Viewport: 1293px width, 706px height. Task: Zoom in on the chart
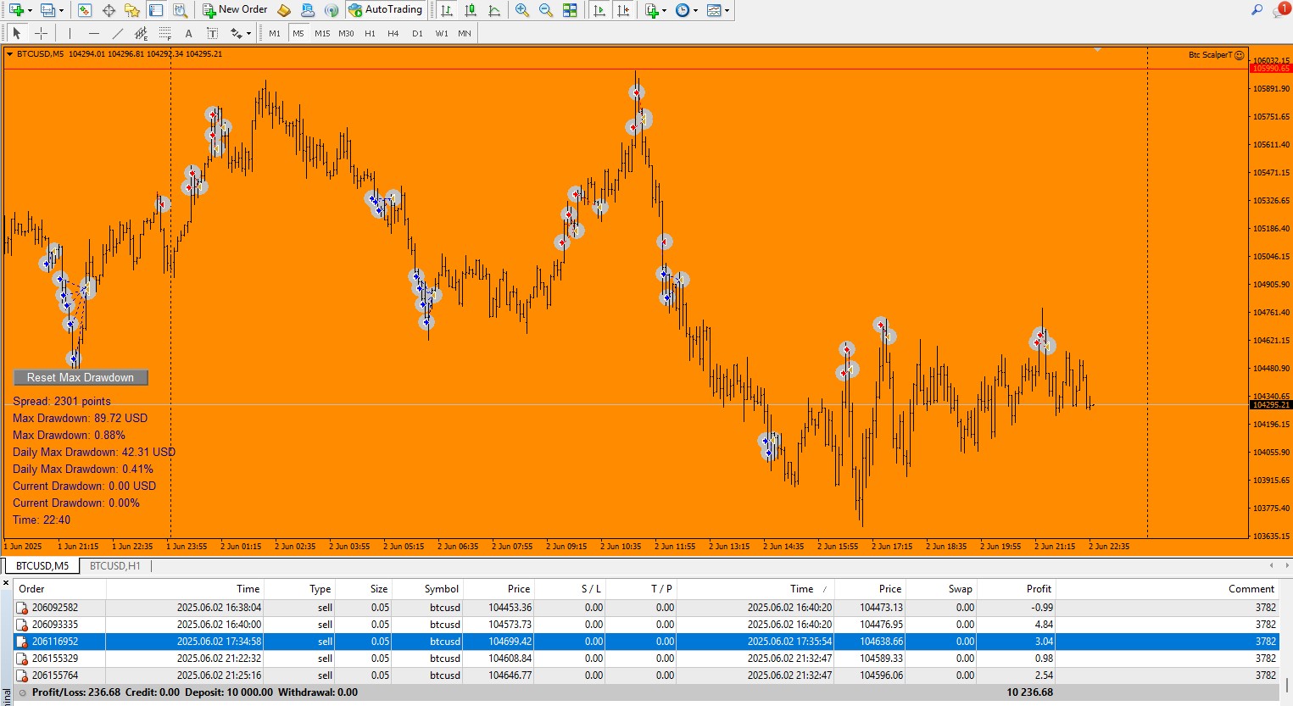pyautogui.click(x=522, y=10)
